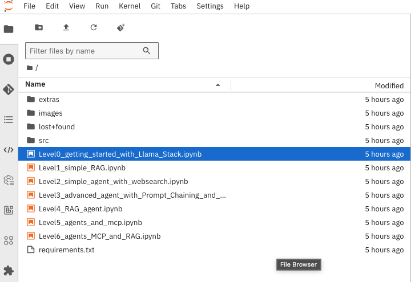This screenshot has width=411, height=282.
Task: Click modified time of requirements.txt
Action: pos(384,250)
